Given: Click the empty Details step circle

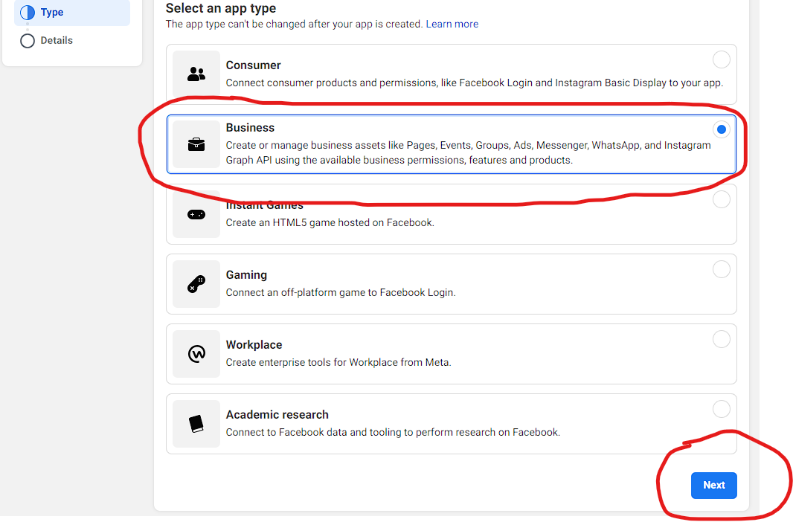Looking at the screenshot, I should click(x=28, y=40).
